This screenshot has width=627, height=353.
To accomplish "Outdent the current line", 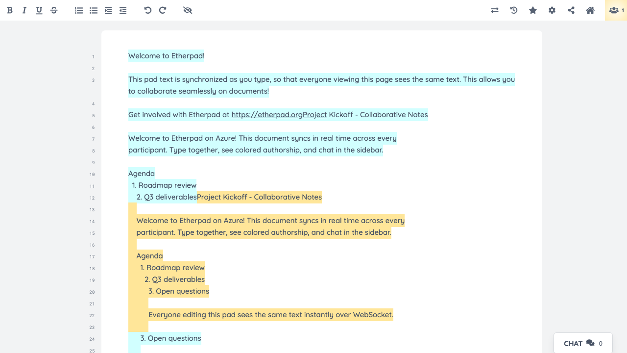I will [123, 10].
